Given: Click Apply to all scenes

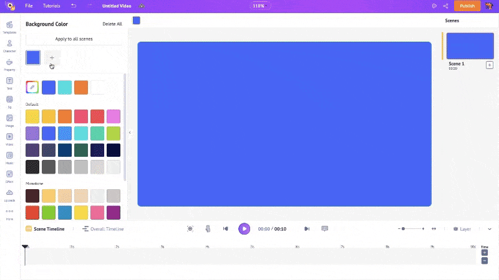Looking at the screenshot, I should [x=74, y=39].
